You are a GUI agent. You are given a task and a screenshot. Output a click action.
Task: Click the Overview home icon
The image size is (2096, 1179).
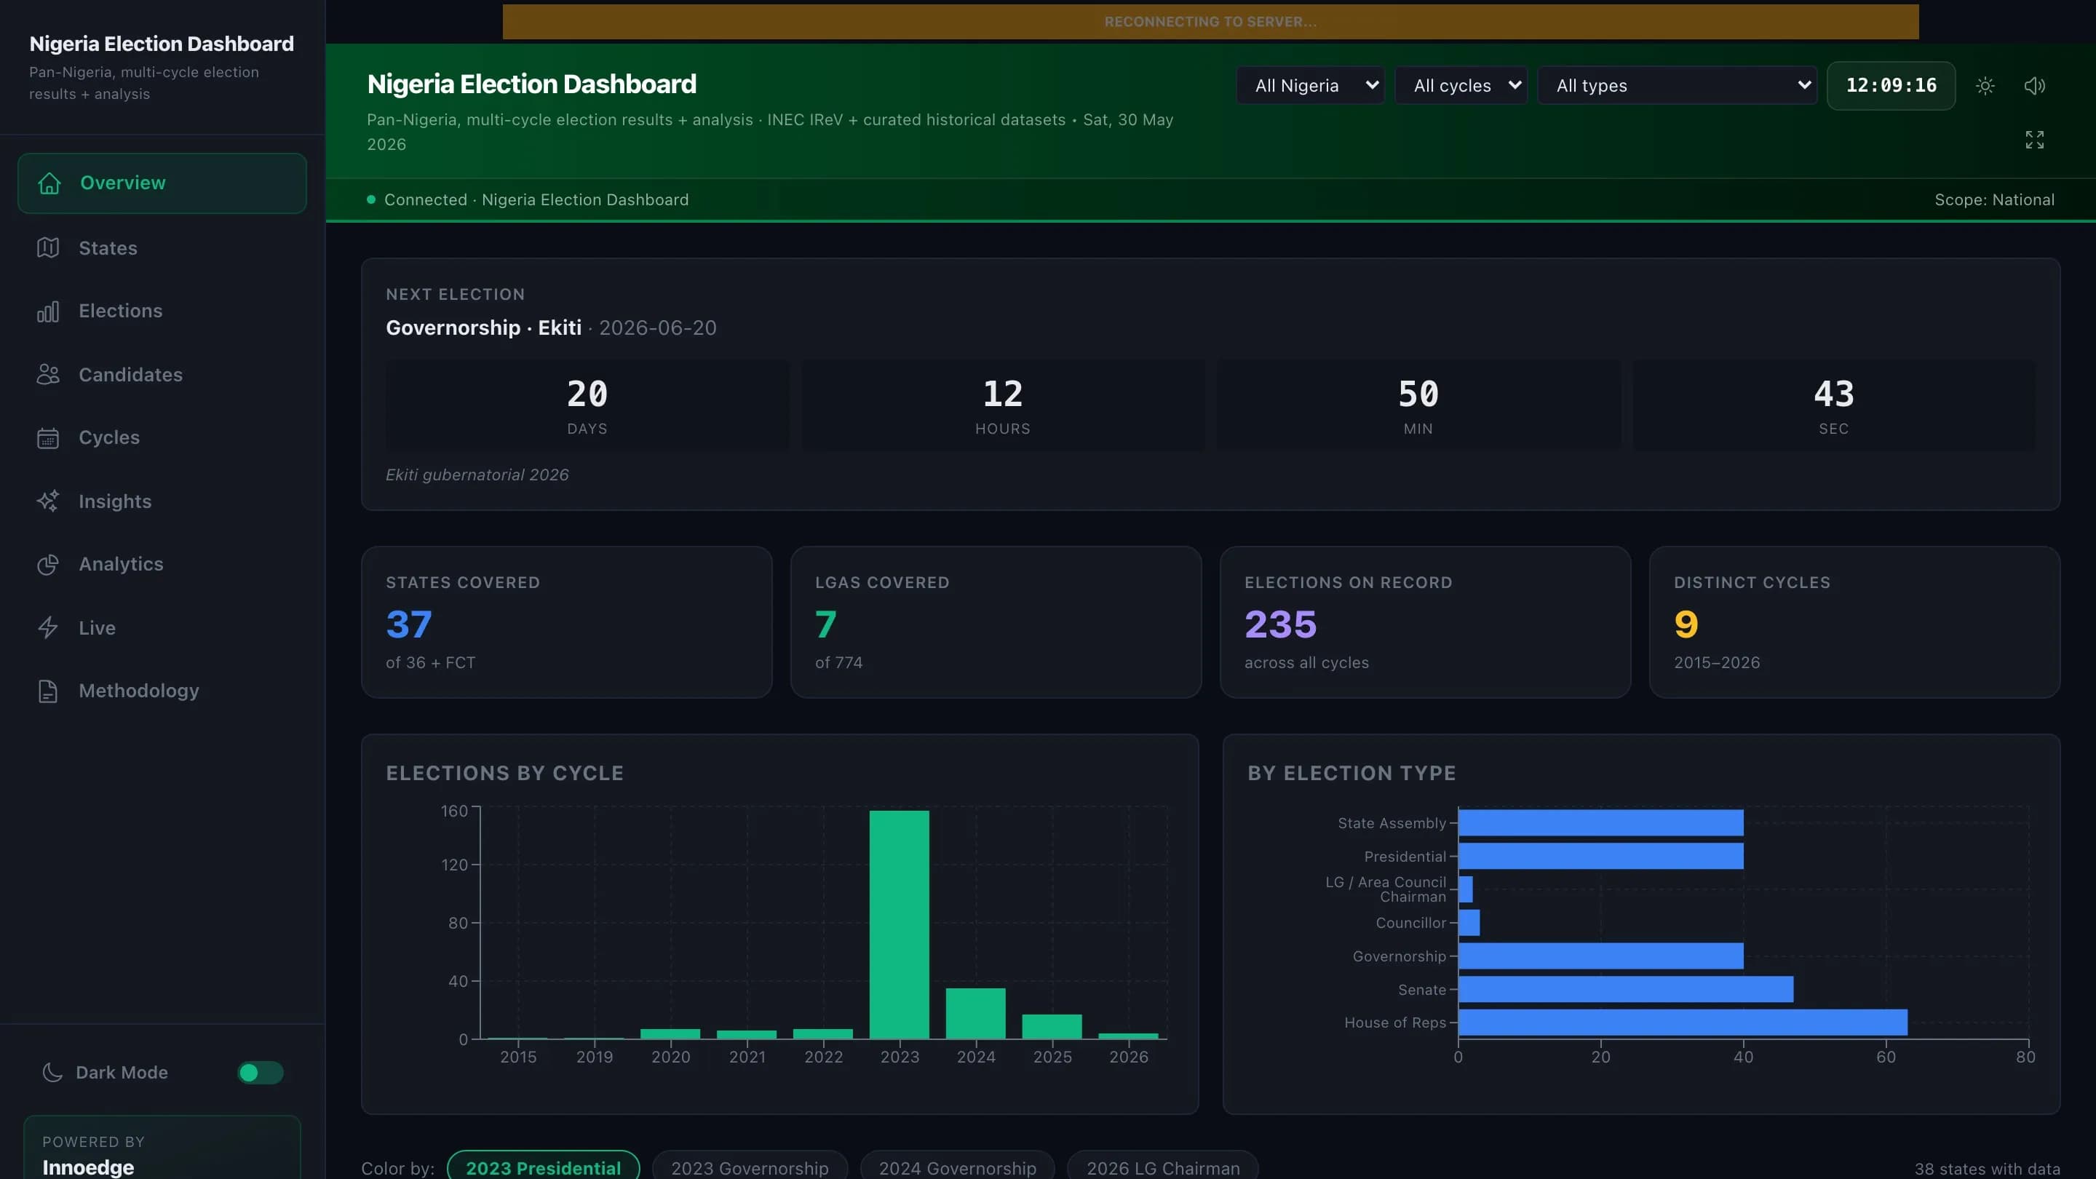(x=49, y=183)
